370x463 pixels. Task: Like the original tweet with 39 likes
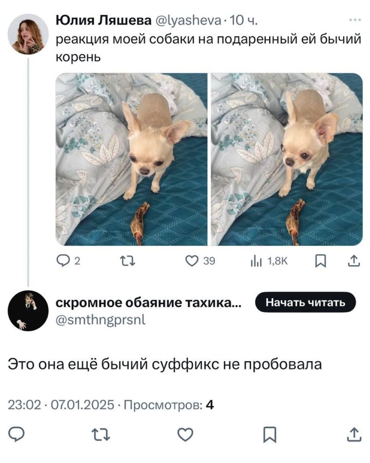200,261
